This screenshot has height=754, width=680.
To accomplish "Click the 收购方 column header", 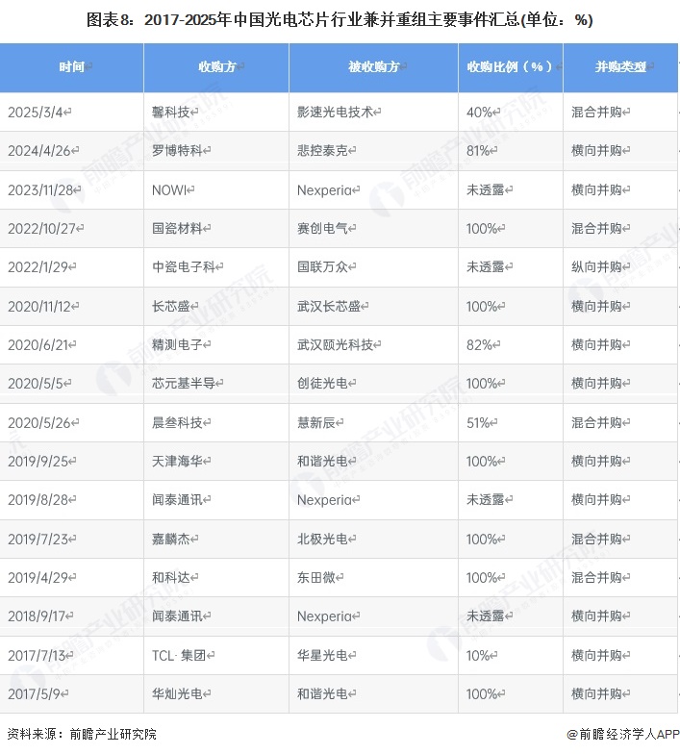I will [217, 67].
